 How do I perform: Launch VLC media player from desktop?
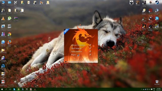tap(3, 20)
